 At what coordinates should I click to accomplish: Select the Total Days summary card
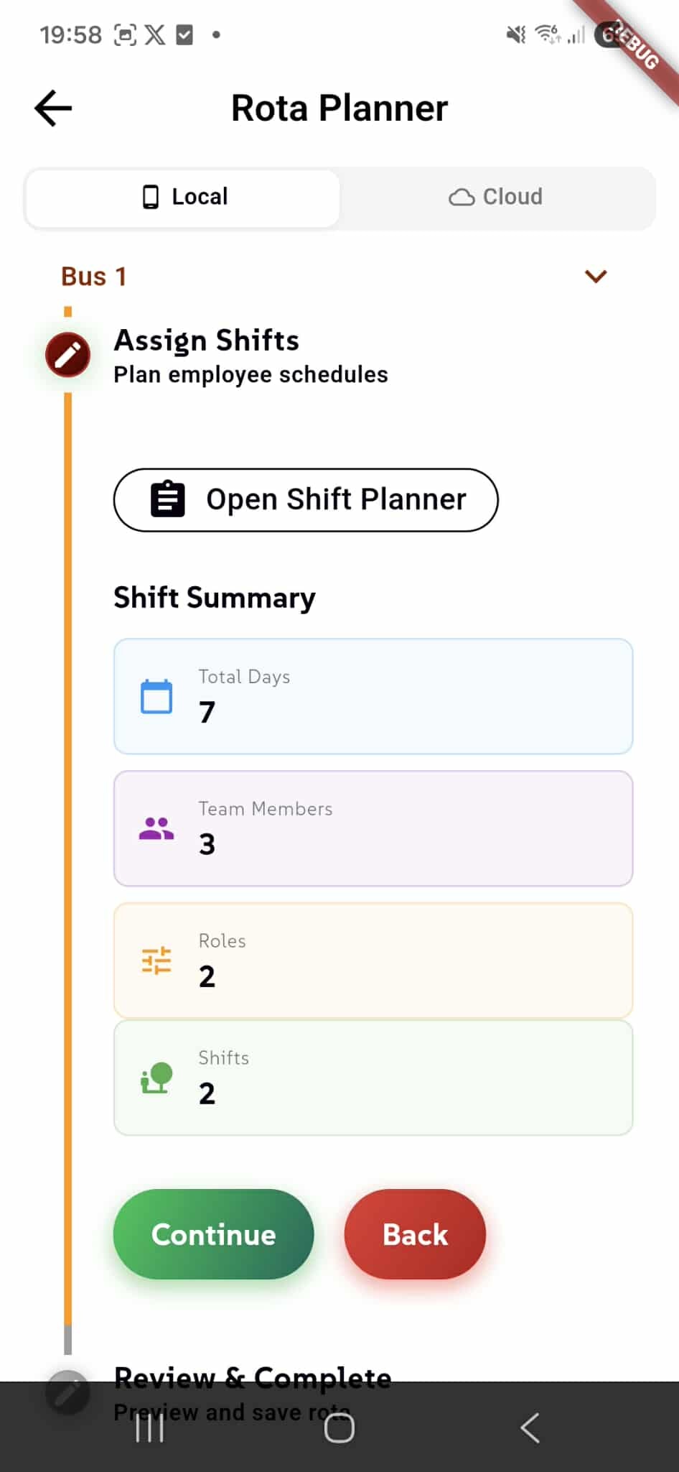tap(373, 696)
